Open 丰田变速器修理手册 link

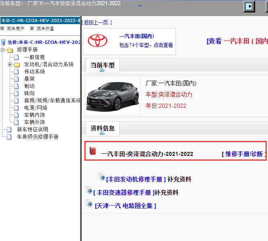point(124,193)
